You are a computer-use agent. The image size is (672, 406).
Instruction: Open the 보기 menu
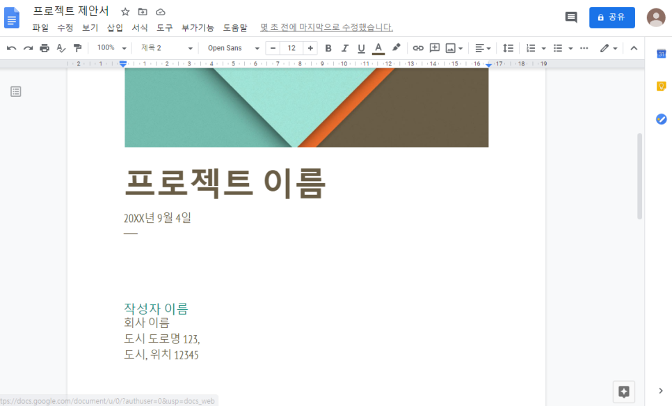pos(90,28)
